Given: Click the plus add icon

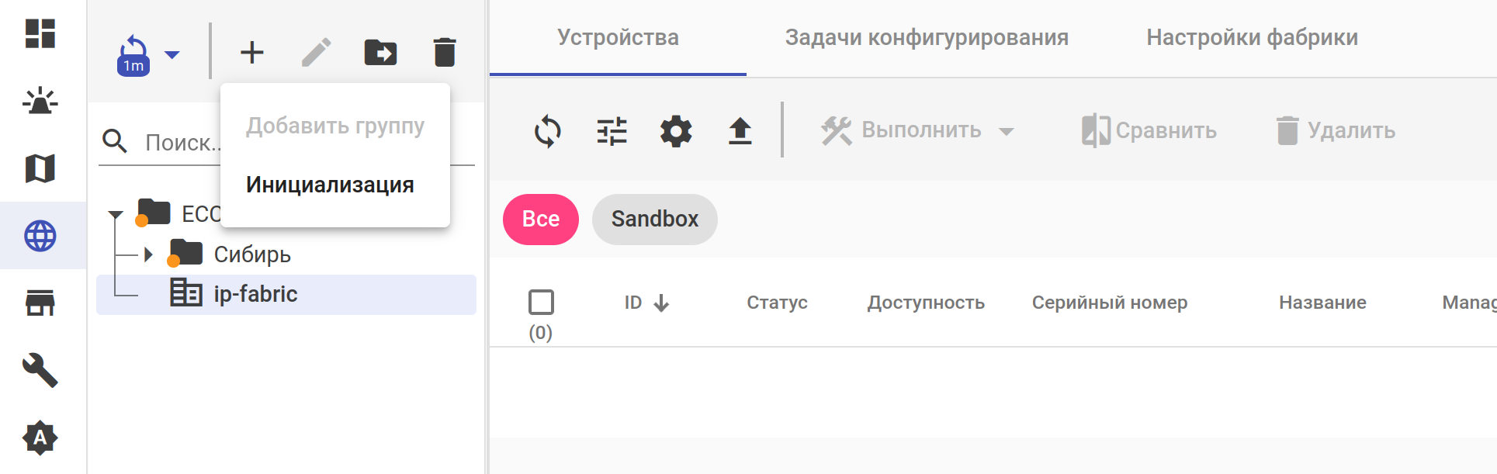Looking at the screenshot, I should [x=252, y=53].
